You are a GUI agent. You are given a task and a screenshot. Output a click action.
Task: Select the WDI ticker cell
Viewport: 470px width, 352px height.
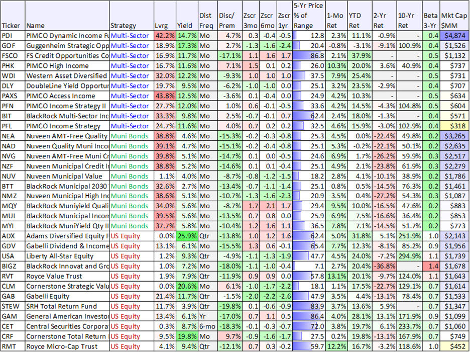tap(13, 76)
